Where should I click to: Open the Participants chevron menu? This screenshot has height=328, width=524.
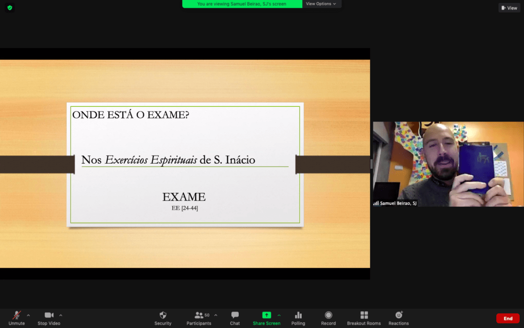(215, 314)
